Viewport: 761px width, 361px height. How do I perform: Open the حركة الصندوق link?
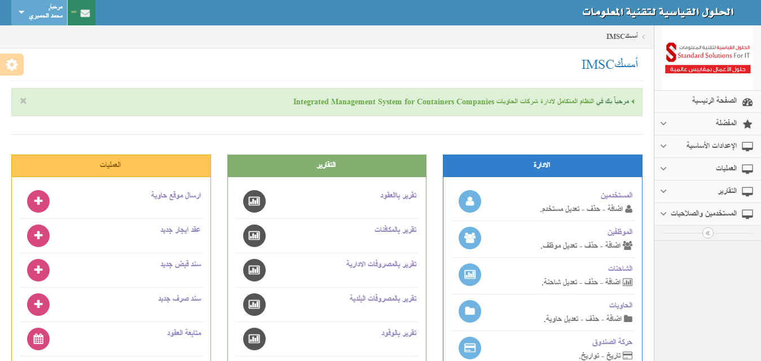coord(613,342)
